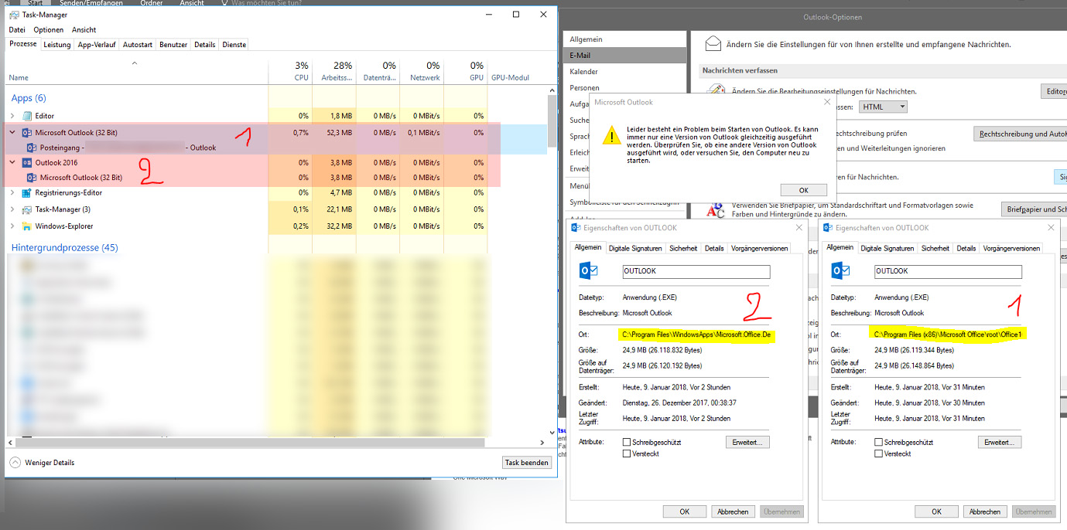Click Rechtschreibung und AutoKorrektur button
This screenshot has height=530, width=1067.
click(1020, 134)
